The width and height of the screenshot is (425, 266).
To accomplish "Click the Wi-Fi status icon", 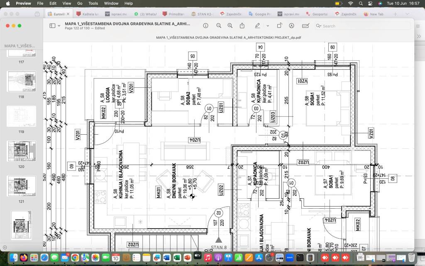I will coord(350,3).
